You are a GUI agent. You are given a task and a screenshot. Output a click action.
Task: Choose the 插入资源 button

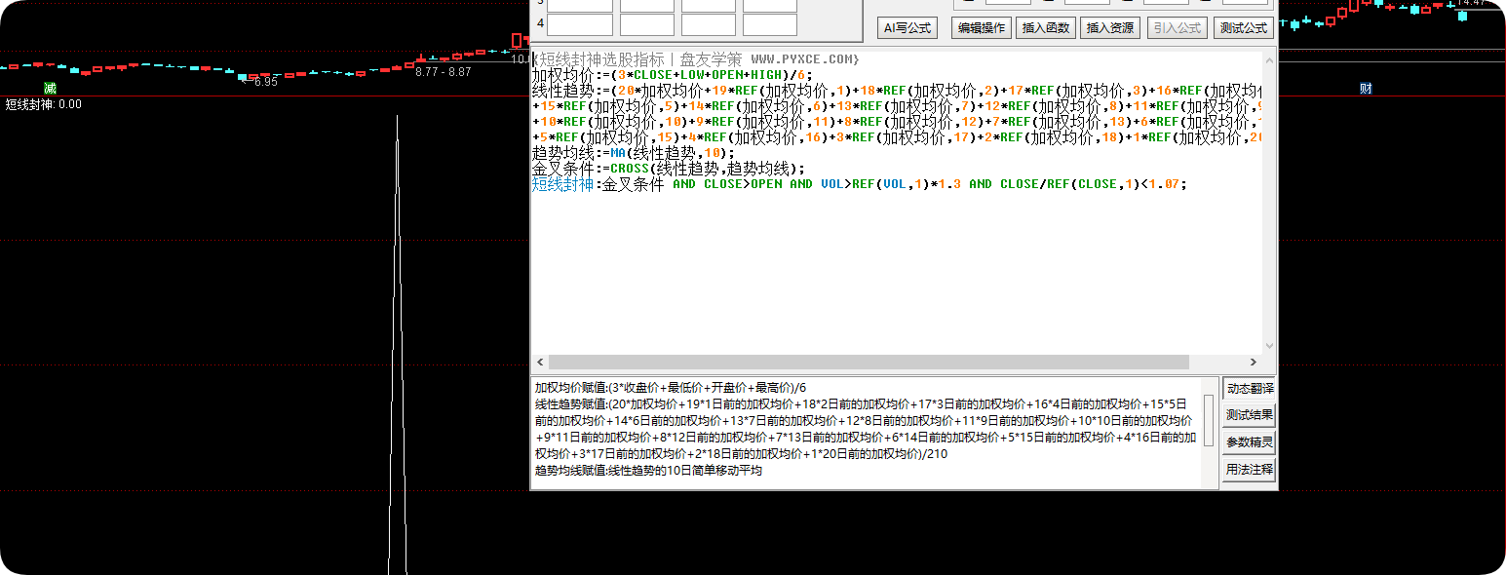tap(1110, 28)
